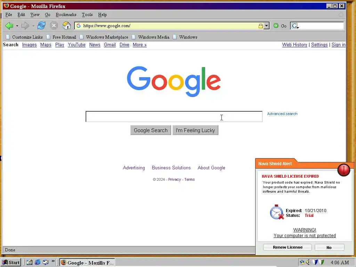Click No in the Nava Shield alert

(x=329, y=248)
